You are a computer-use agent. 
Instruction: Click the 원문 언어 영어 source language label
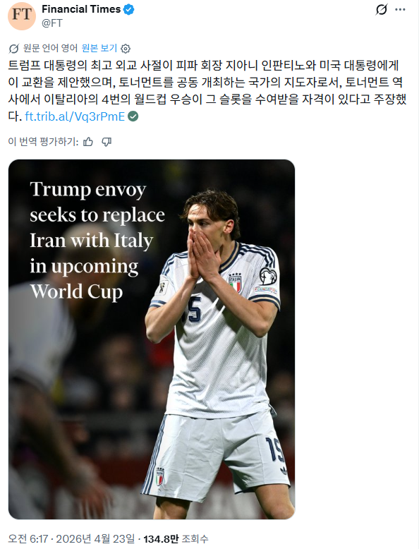tap(50, 48)
